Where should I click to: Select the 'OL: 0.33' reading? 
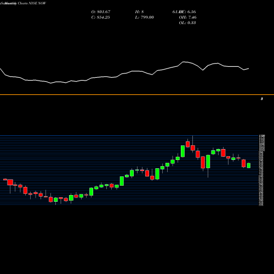[x=187, y=23]
